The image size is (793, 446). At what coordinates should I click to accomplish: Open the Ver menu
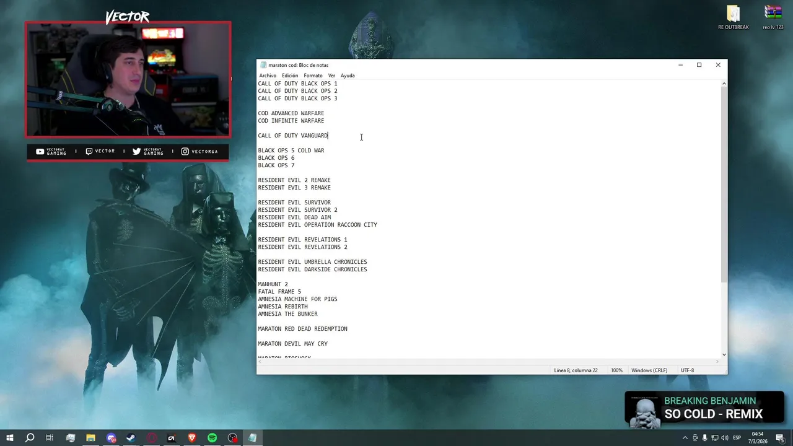coord(331,76)
